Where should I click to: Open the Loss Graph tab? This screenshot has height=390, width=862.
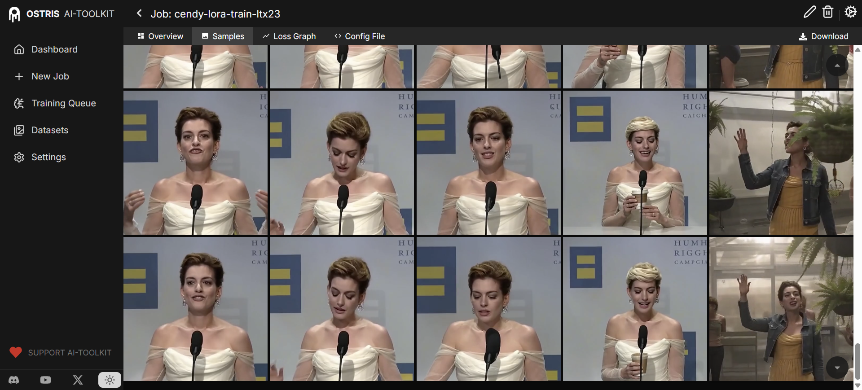(x=289, y=36)
